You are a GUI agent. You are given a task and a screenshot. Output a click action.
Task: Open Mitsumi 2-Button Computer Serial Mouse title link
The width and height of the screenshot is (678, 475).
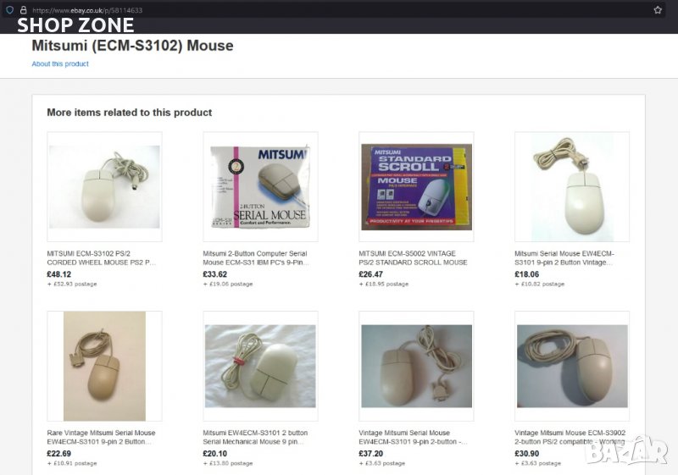click(x=256, y=257)
